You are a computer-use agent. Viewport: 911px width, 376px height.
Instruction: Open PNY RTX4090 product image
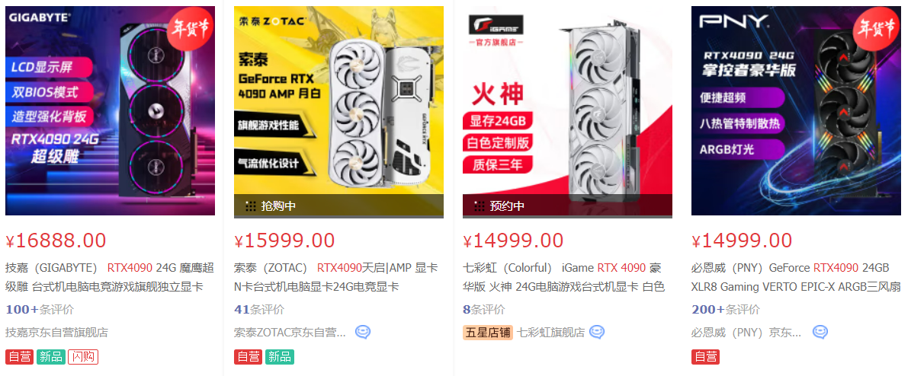(796, 111)
